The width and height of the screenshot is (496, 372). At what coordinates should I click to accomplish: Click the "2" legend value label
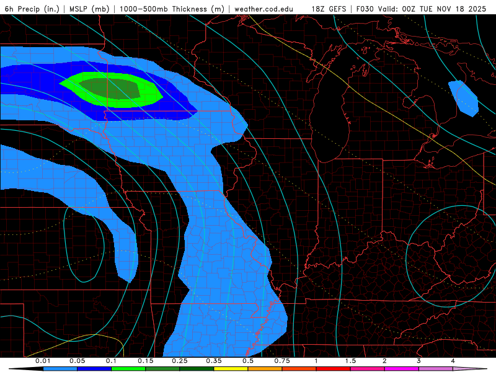tap(384, 361)
